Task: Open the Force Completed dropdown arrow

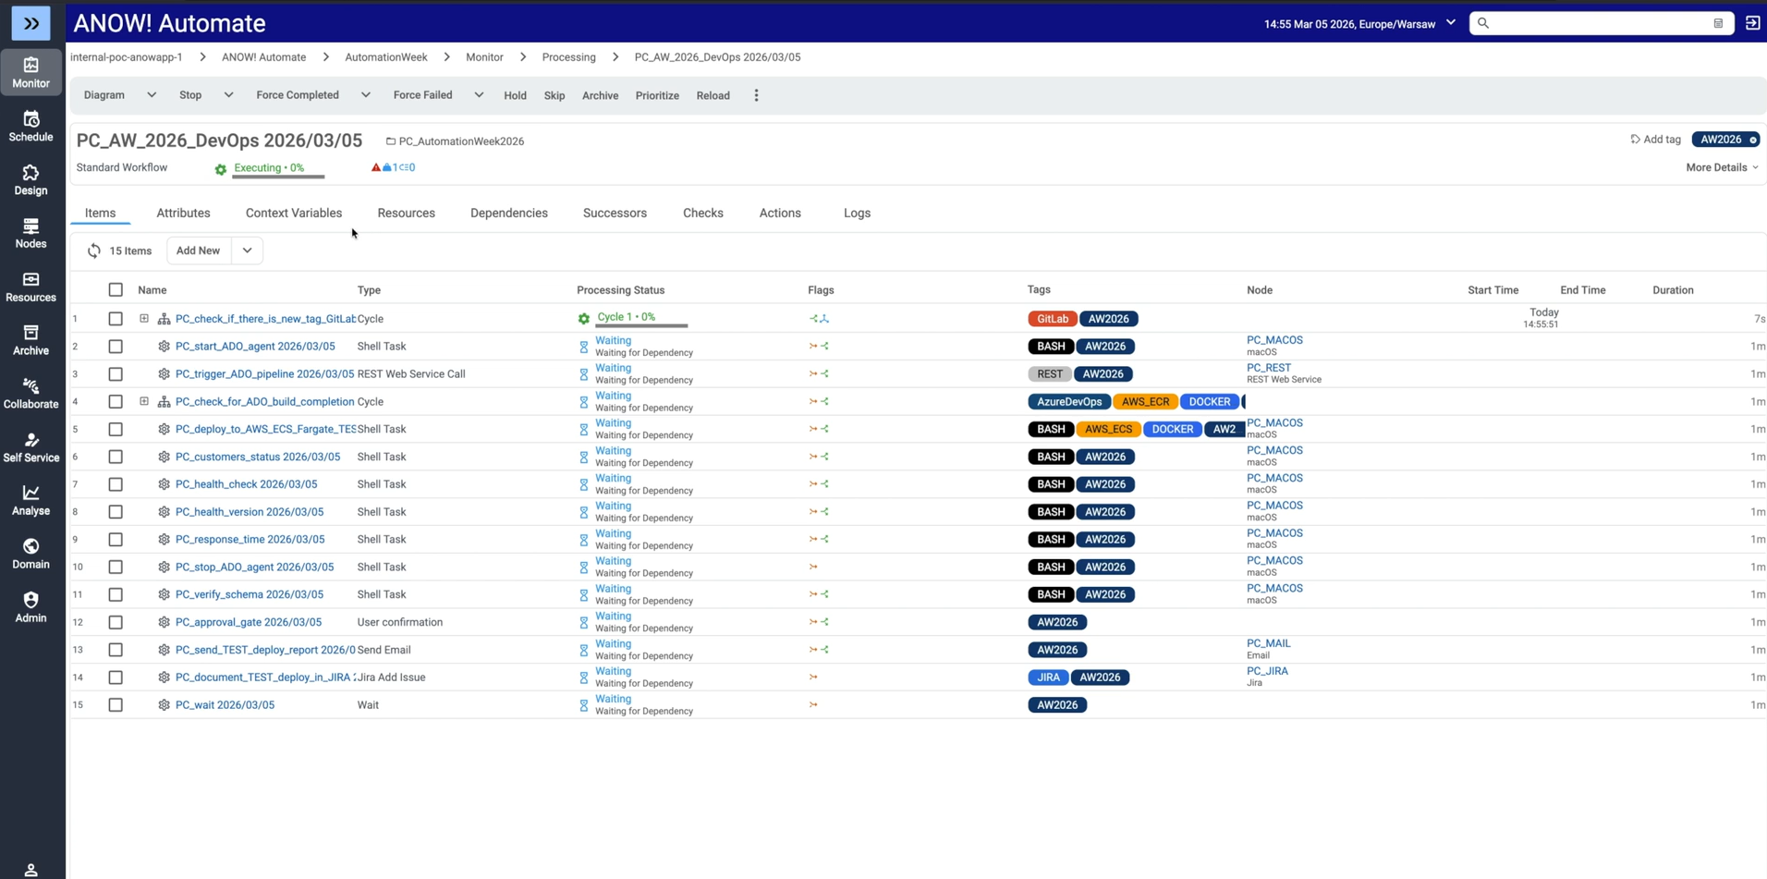Action: click(x=366, y=95)
